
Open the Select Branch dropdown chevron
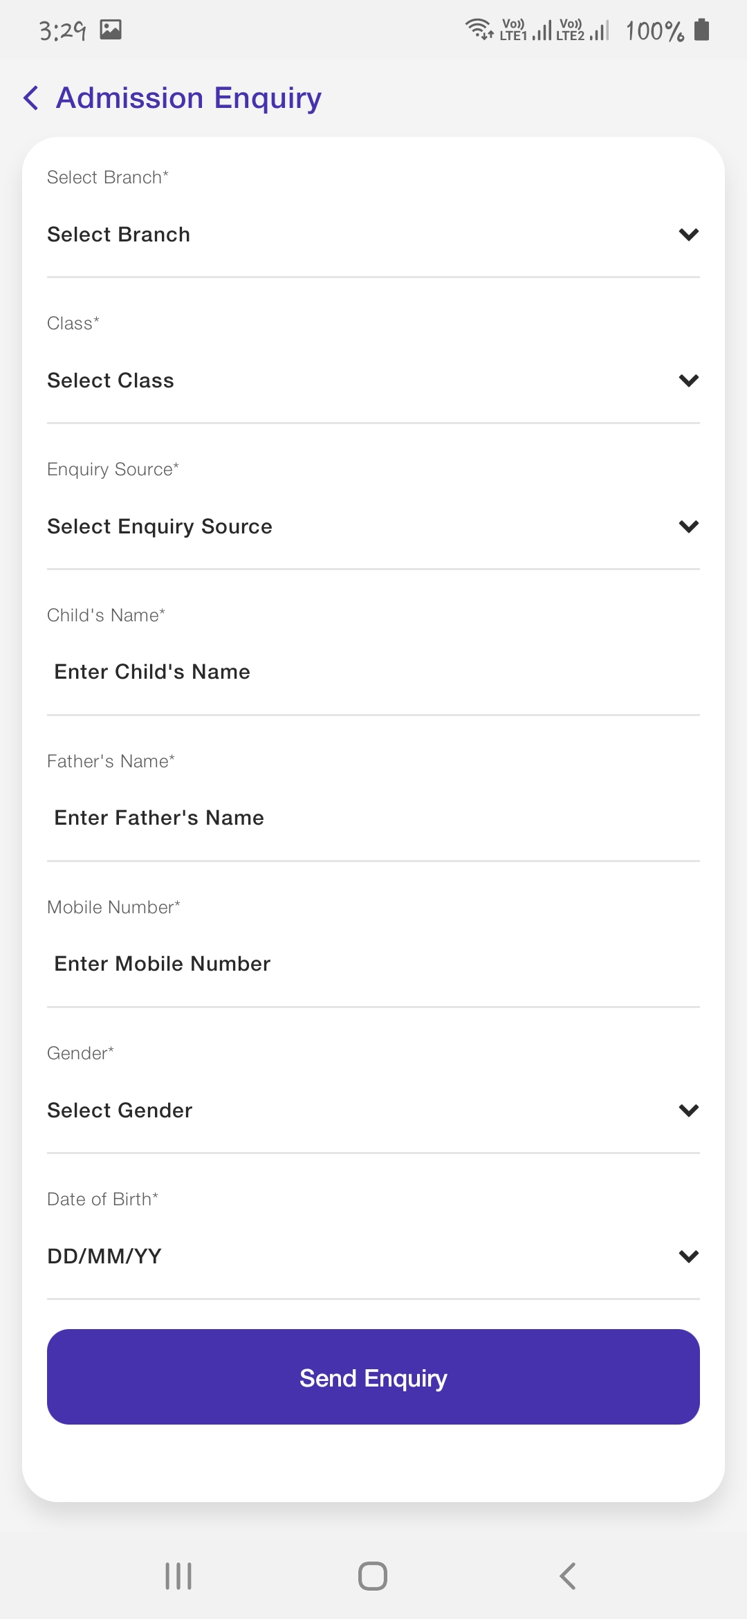pyautogui.click(x=689, y=235)
